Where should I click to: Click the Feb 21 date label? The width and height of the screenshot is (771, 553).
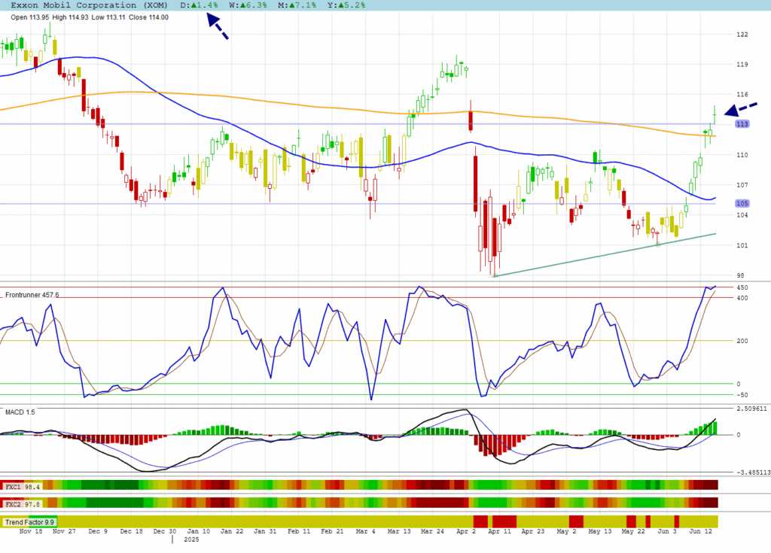coord(332,531)
